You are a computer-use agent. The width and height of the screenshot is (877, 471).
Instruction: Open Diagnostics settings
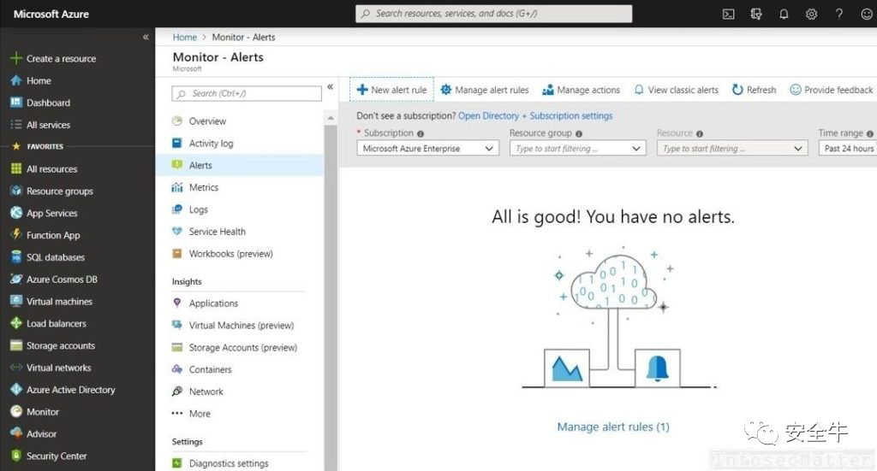(x=228, y=463)
